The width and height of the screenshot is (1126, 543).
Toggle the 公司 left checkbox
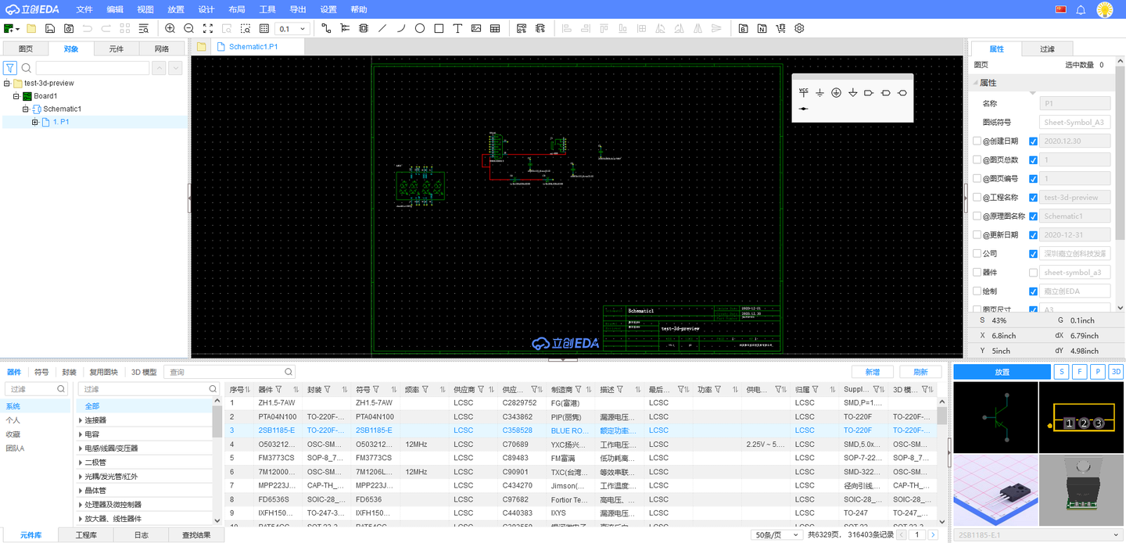point(977,254)
